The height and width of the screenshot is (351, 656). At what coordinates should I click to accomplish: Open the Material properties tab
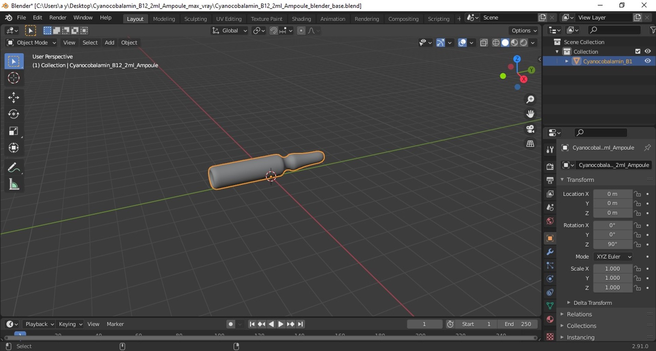point(550,319)
